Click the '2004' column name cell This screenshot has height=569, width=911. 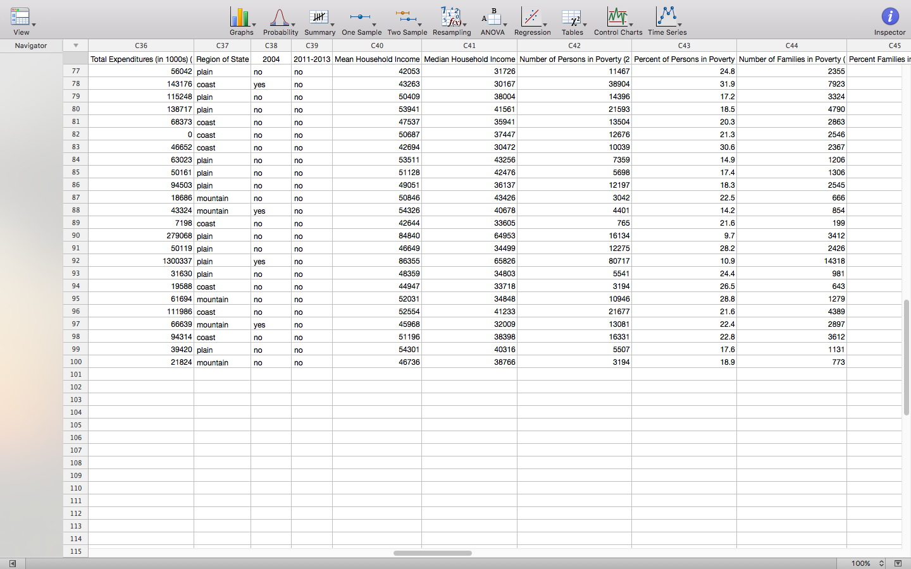271,59
